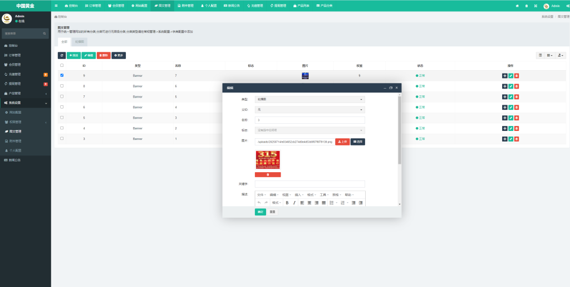Click green pencil edit icon in row ID 6
This screenshot has height=287, width=570.
point(510,107)
